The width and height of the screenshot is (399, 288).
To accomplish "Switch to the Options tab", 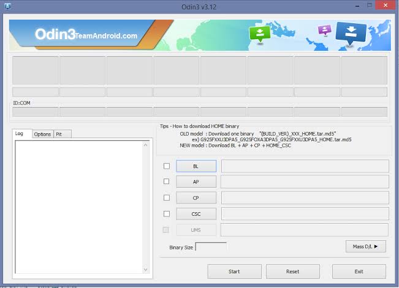I will (42, 134).
